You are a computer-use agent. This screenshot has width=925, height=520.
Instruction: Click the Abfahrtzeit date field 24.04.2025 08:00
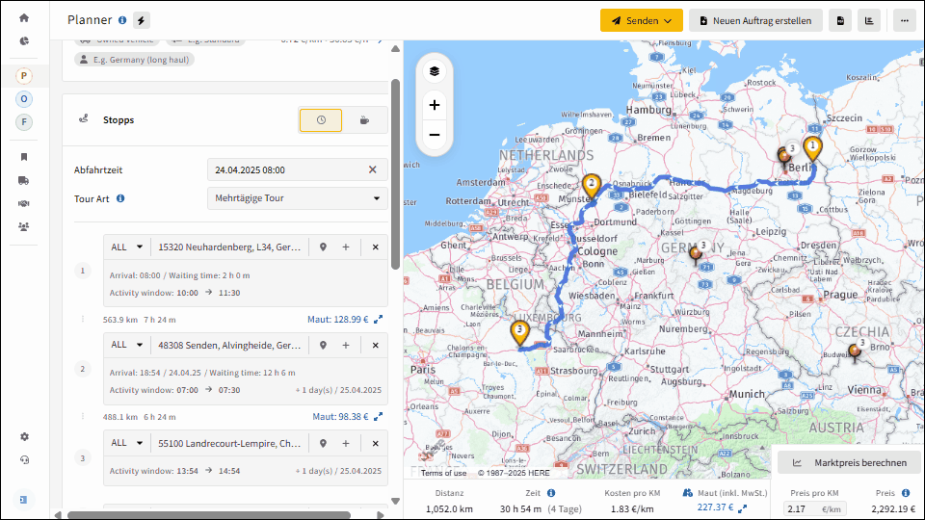(298, 169)
